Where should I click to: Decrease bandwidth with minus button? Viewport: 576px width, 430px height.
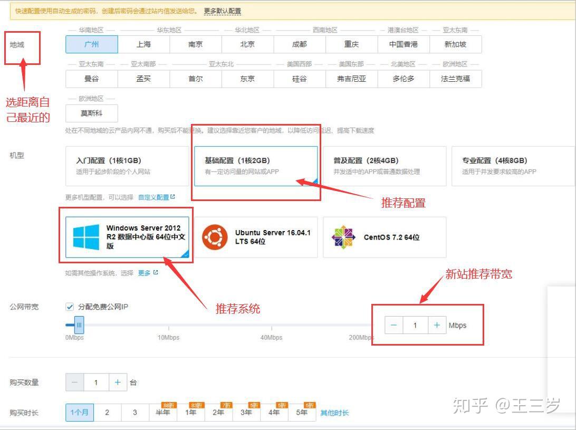[x=394, y=325]
